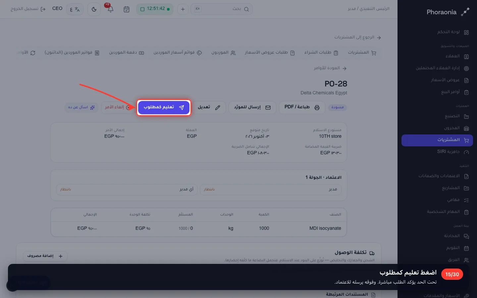Click the plus quick-add button in top bar
Image resolution: width=477 pixels, height=298 pixels.
pyautogui.click(x=183, y=9)
